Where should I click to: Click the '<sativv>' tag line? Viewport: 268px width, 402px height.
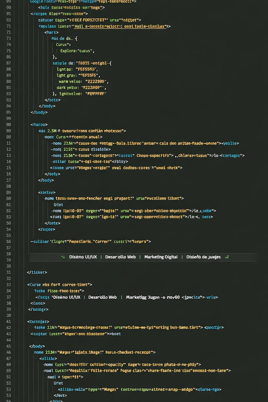click(x=47, y=192)
